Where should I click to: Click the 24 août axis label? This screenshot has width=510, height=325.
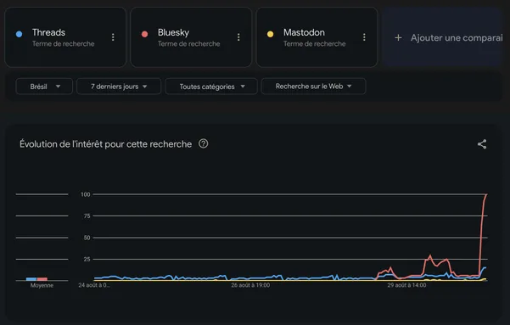click(94, 285)
